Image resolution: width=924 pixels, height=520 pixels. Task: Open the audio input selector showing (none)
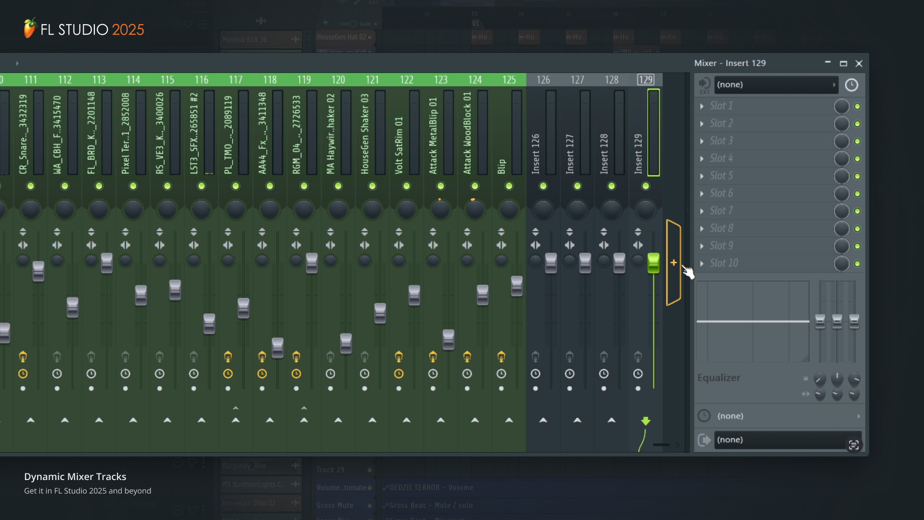(x=775, y=84)
